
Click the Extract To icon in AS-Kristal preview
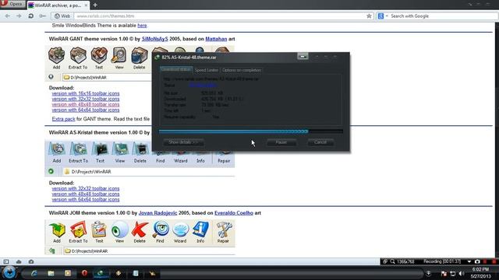78,149
